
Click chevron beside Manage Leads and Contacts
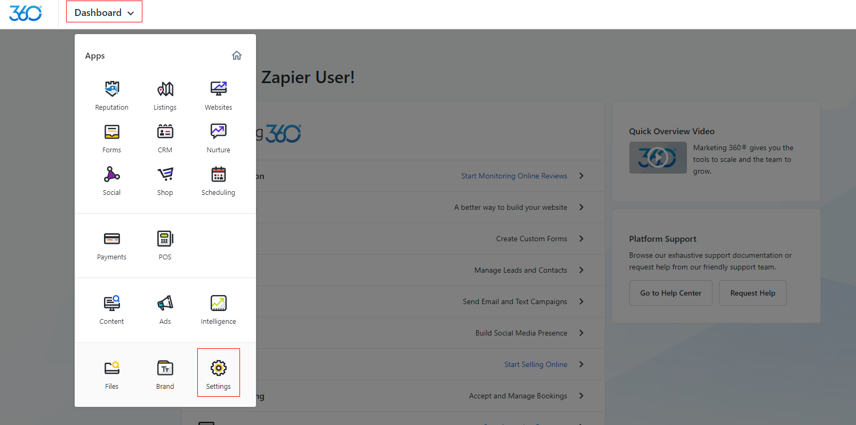coord(581,270)
